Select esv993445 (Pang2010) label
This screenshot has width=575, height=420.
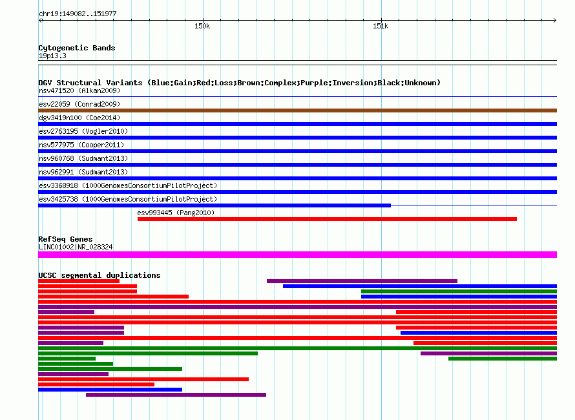[x=176, y=213]
